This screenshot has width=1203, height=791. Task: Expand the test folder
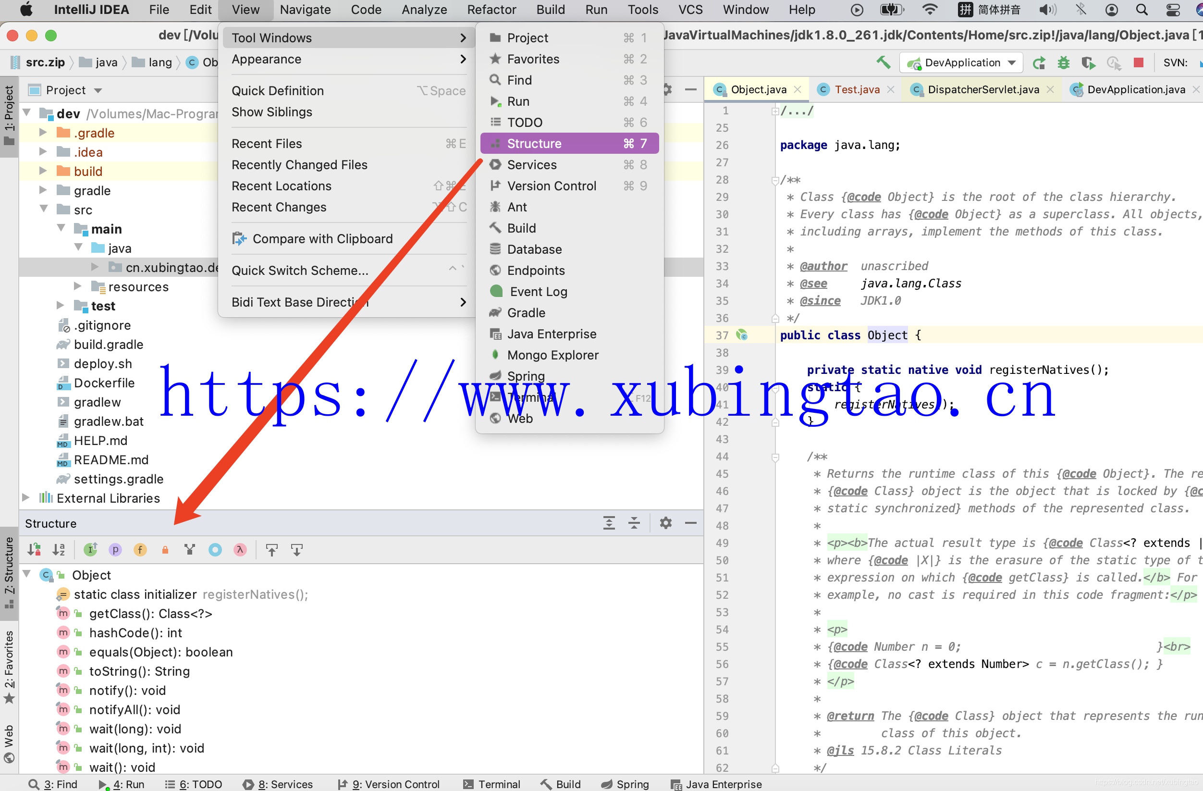pyautogui.click(x=60, y=306)
